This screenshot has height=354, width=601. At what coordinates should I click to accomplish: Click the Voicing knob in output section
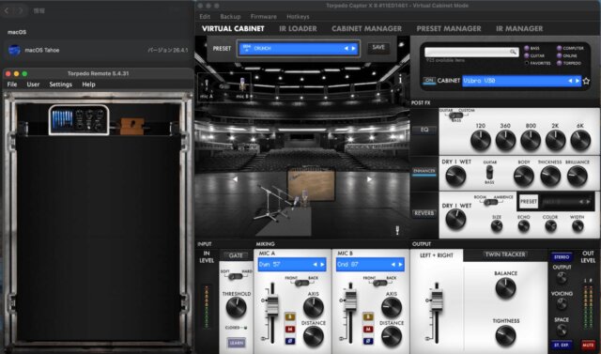[x=562, y=304]
